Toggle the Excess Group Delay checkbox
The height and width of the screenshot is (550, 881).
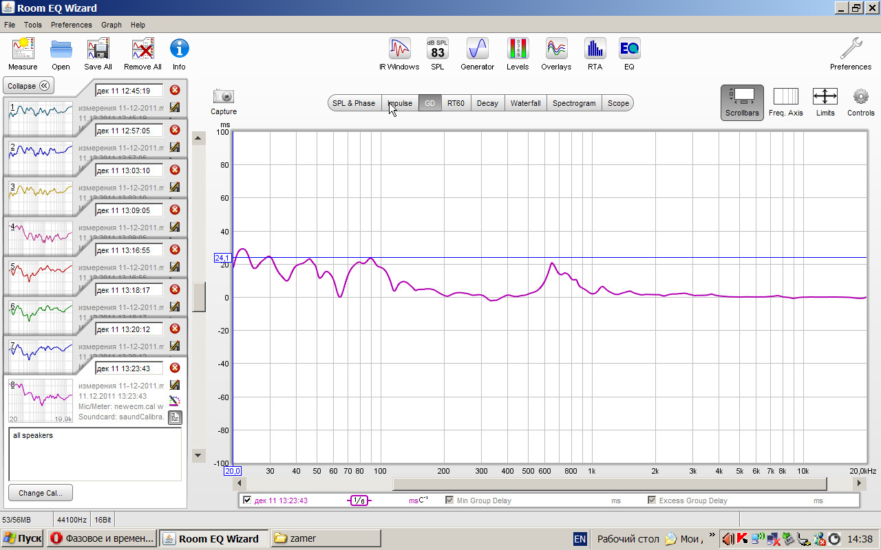coord(652,500)
